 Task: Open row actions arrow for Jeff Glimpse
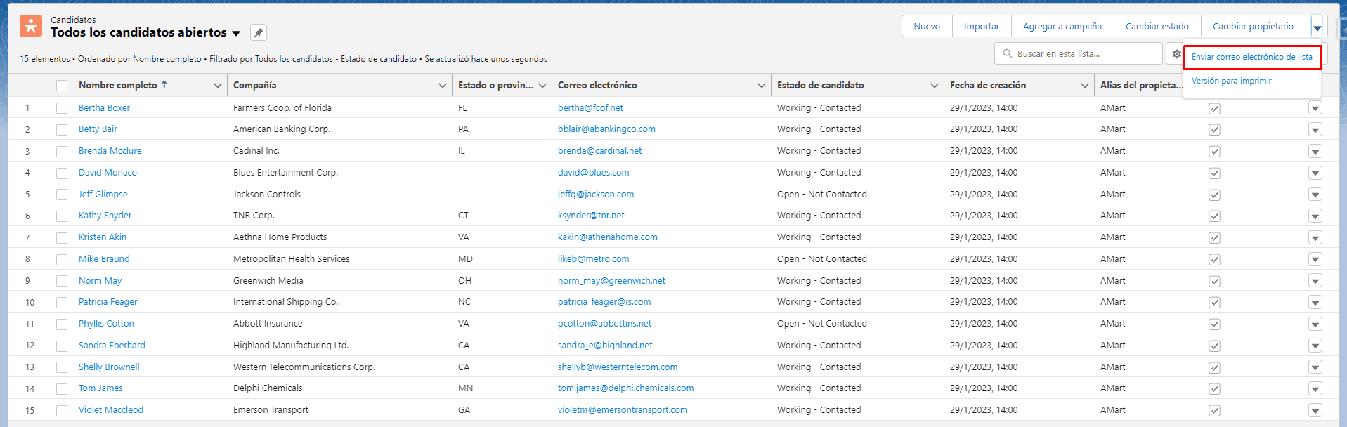tap(1315, 195)
